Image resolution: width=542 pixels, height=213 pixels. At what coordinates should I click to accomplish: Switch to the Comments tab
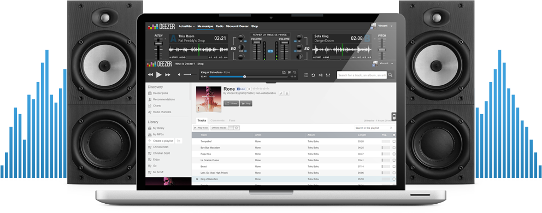[217, 120]
